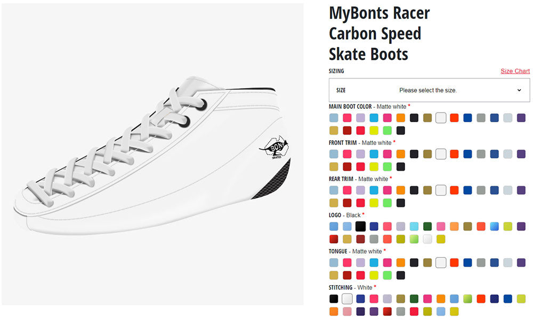Image resolution: width=533 pixels, height=320 pixels.
Task: Select orange for Main Boot Color
Action: (401, 118)
